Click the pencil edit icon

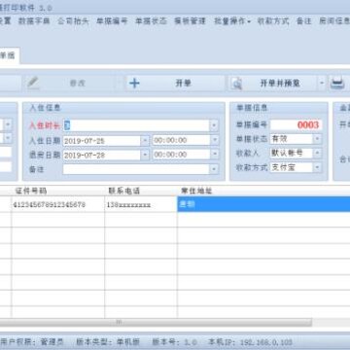[33, 83]
